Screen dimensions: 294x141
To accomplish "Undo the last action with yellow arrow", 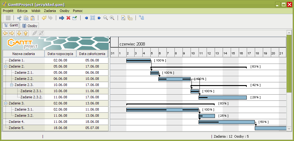I will coord(44,18).
